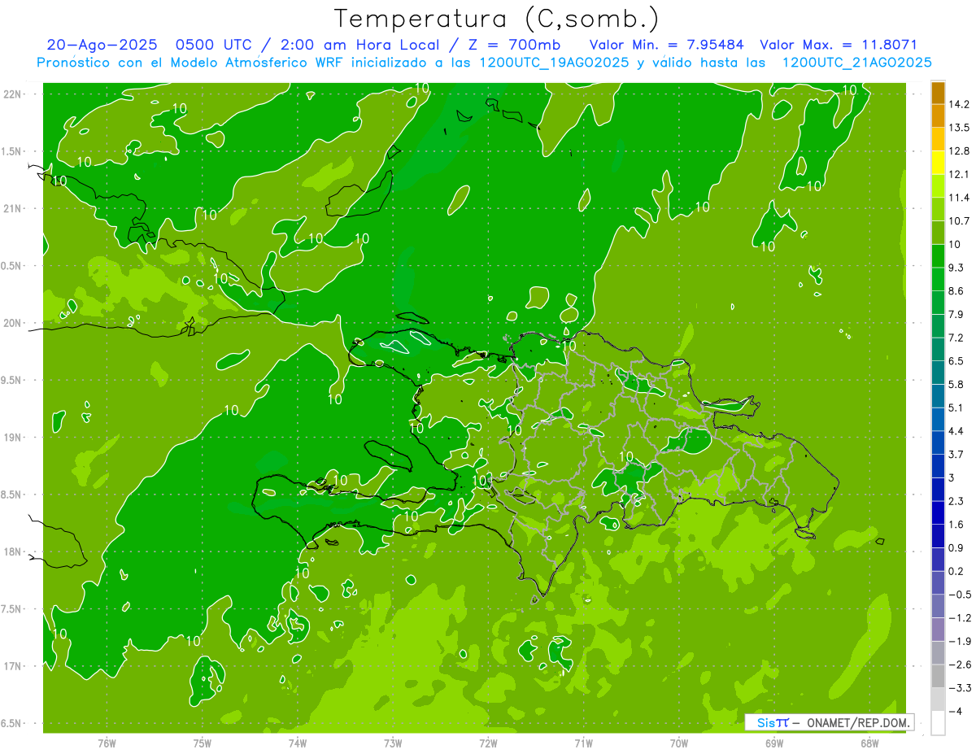
Task: Click the "4.4" colorbar value
Action: (x=956, y=431)
